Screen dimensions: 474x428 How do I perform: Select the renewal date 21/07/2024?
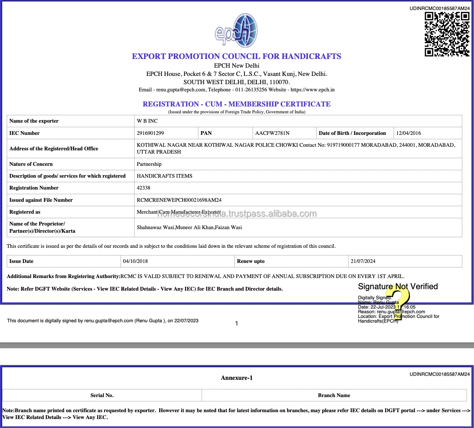pyautogui.click(x=363, y=261)
